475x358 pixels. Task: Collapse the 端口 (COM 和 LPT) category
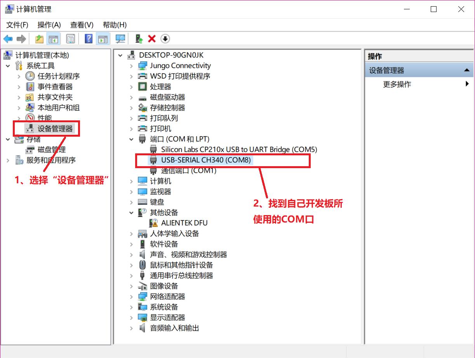pyautogui.click(x=131, y=139)
